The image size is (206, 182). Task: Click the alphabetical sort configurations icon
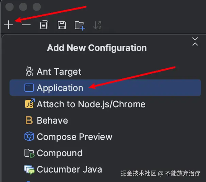97,25
